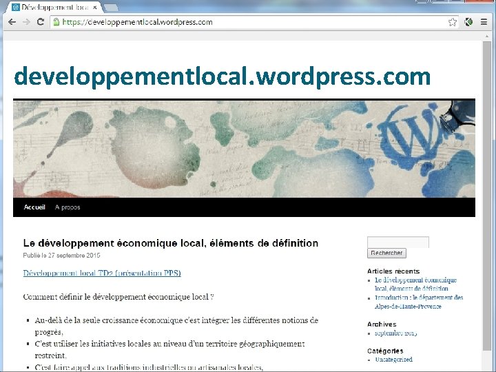Screen dimensions: 496x372
Task: Click the publication date 27 septembre 2015
Action: [74, 256]
